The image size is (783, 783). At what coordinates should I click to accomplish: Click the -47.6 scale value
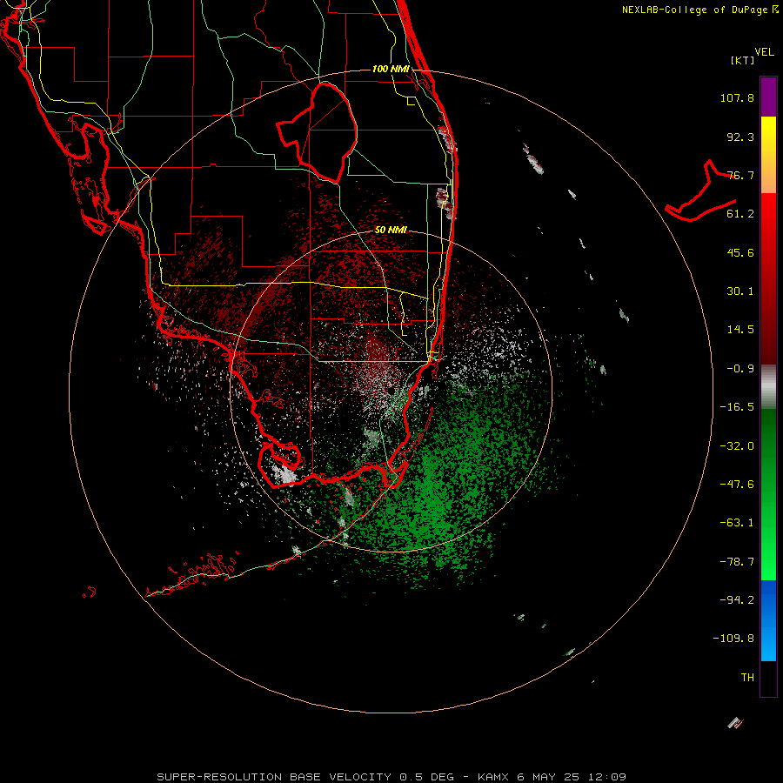[737, 485]
